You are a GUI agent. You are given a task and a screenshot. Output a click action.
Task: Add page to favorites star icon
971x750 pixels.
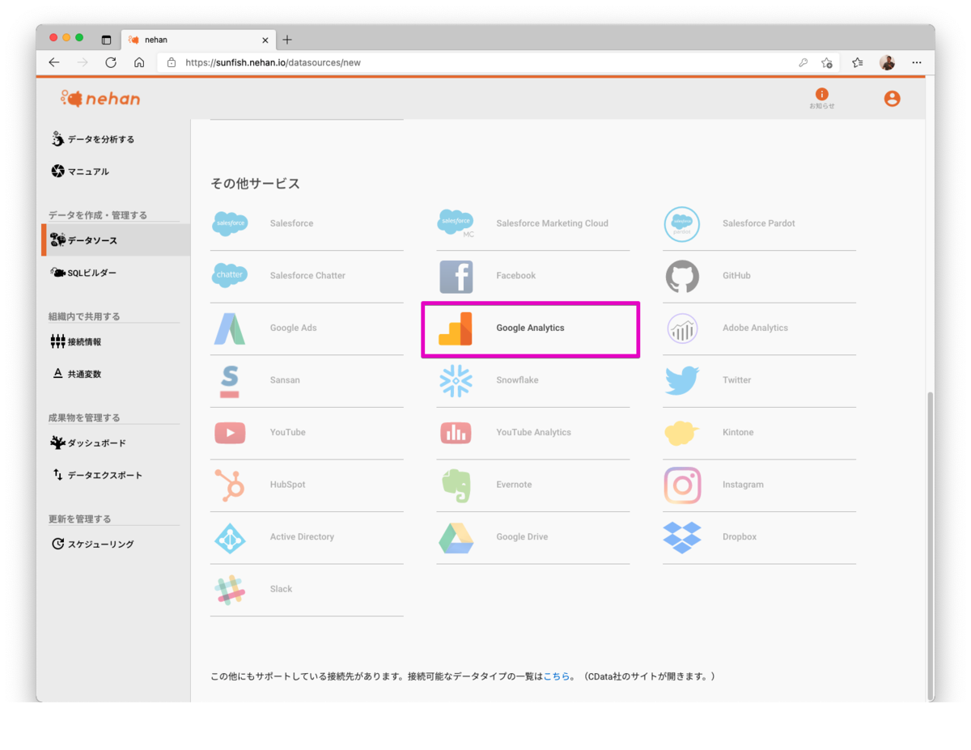(826, 62)
